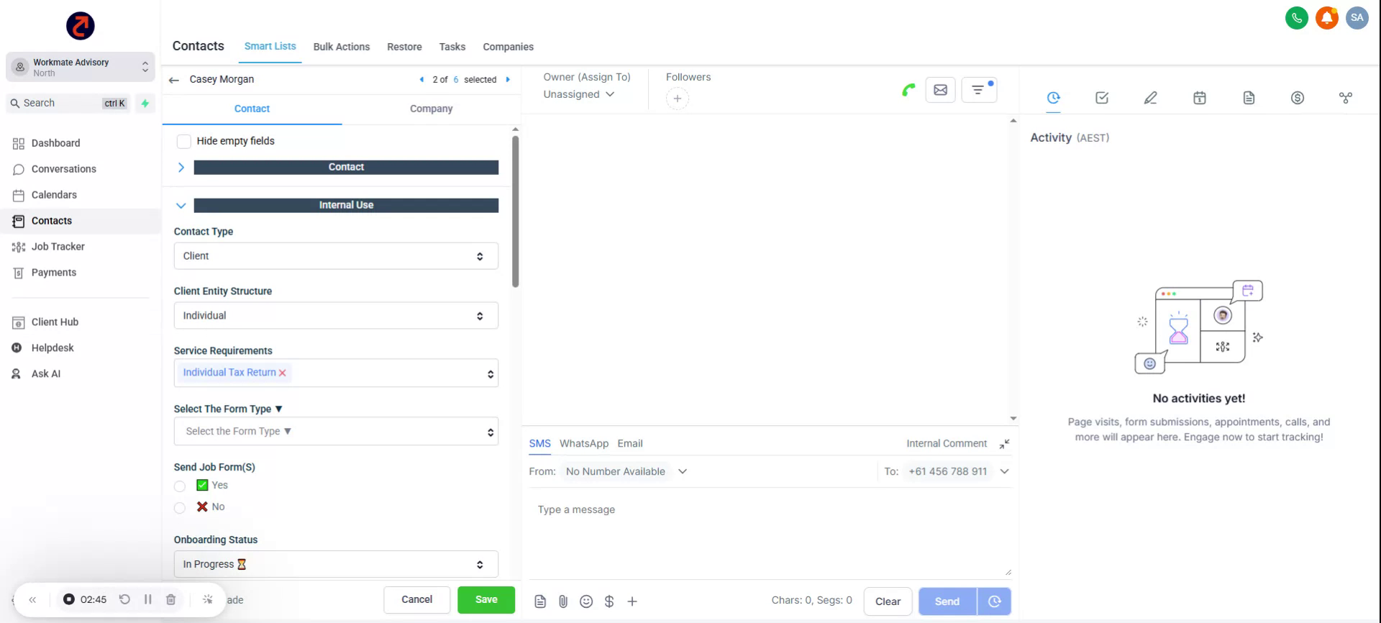Open the emoji picker
1381x623 pixels.
(x=586, y=601)
